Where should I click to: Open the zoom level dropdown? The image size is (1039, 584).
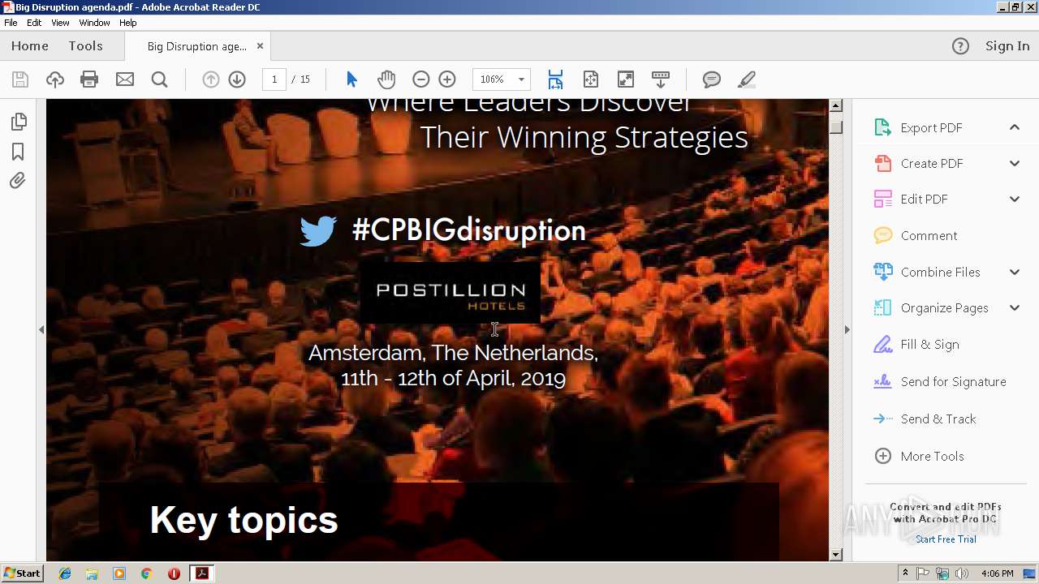[x=521, y=79]
